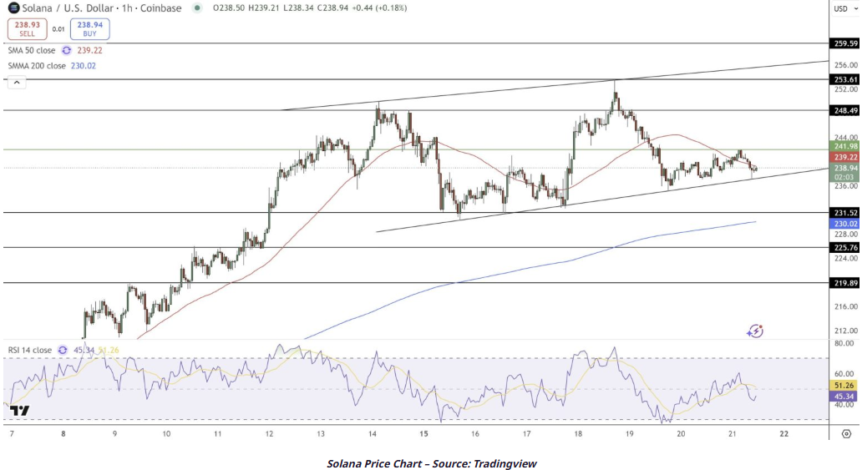Click the green market status dot
This screenshot has height=470, width=862.
[197, 8]
